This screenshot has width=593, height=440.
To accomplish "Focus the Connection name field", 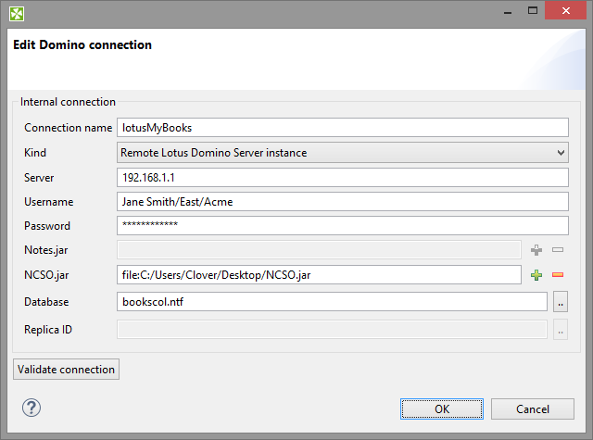I will point(342,128).
